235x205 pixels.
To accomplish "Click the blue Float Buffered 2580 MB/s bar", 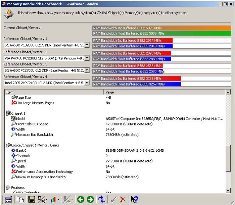I will tap(127, 71).
